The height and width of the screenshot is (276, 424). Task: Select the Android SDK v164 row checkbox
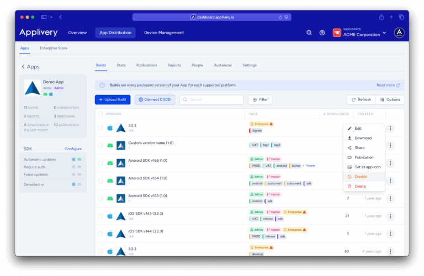pos(100,181)
